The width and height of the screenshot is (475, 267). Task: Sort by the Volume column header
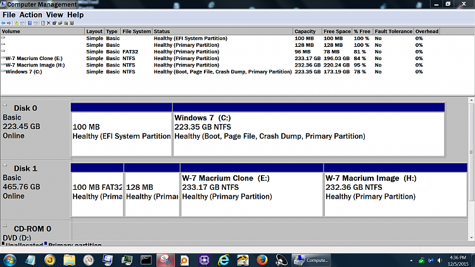[x=42, y=32]
